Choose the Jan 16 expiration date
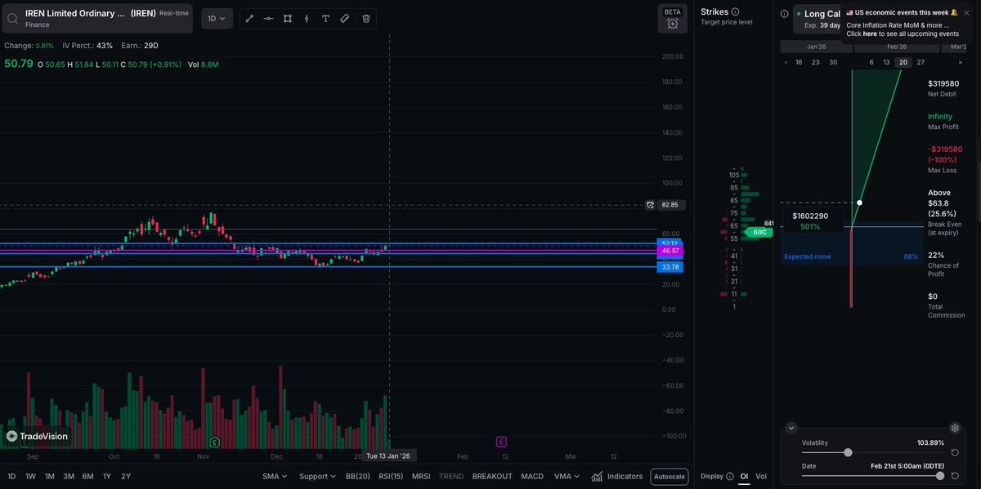The image size is (981, 489). pos(799,62)
